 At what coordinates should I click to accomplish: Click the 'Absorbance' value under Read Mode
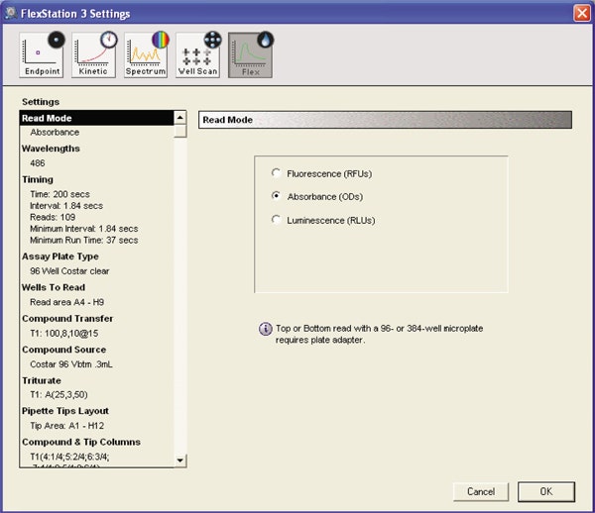(x=55, y=133)
